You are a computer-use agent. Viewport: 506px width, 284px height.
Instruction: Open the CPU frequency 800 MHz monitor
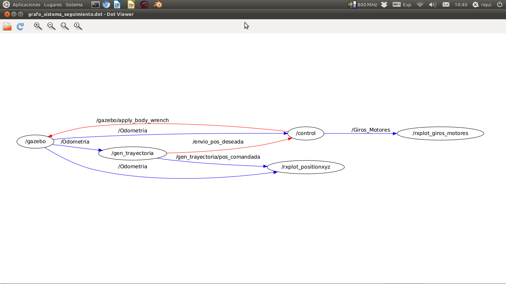coord(363,4)
